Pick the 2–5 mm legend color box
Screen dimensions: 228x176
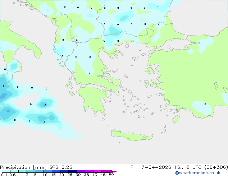coord(31,171)
